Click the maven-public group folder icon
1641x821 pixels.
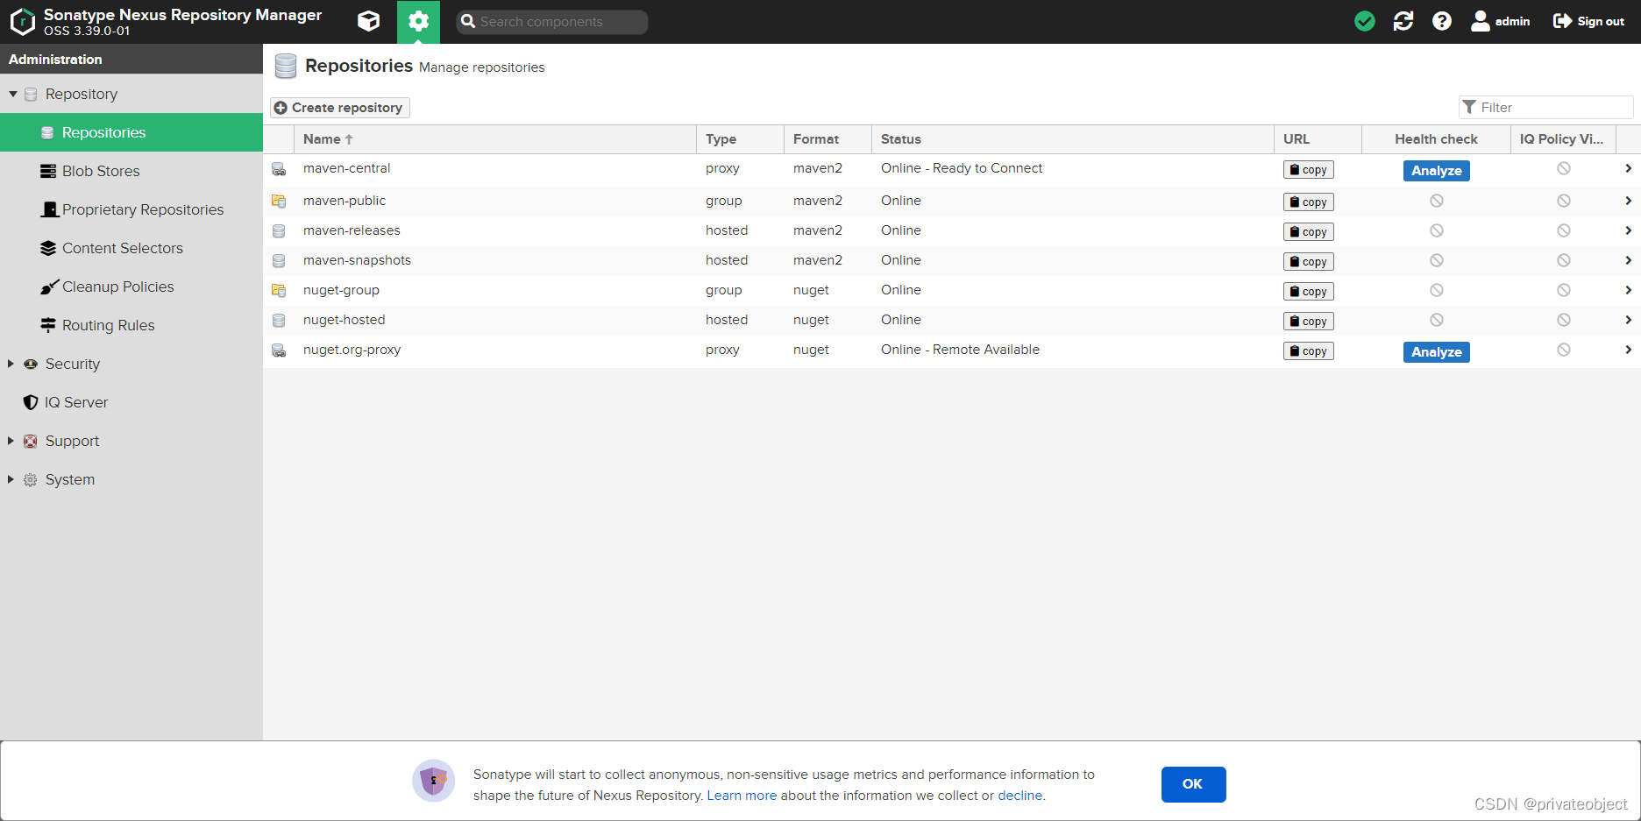tap(279, 202)
